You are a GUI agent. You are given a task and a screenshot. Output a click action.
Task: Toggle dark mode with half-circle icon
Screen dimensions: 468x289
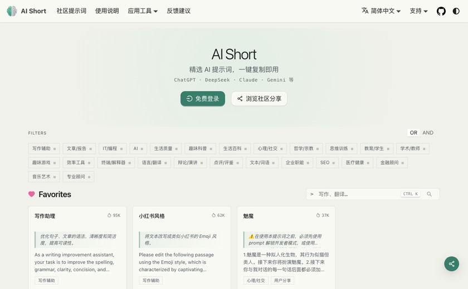(x=456, y=11)
